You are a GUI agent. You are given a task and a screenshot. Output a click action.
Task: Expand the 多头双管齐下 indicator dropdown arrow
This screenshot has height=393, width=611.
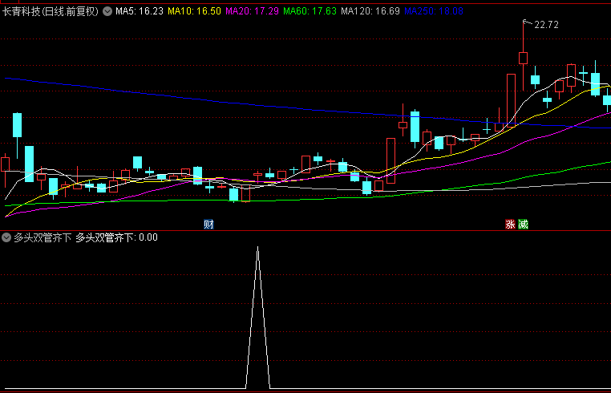[6, 237]
